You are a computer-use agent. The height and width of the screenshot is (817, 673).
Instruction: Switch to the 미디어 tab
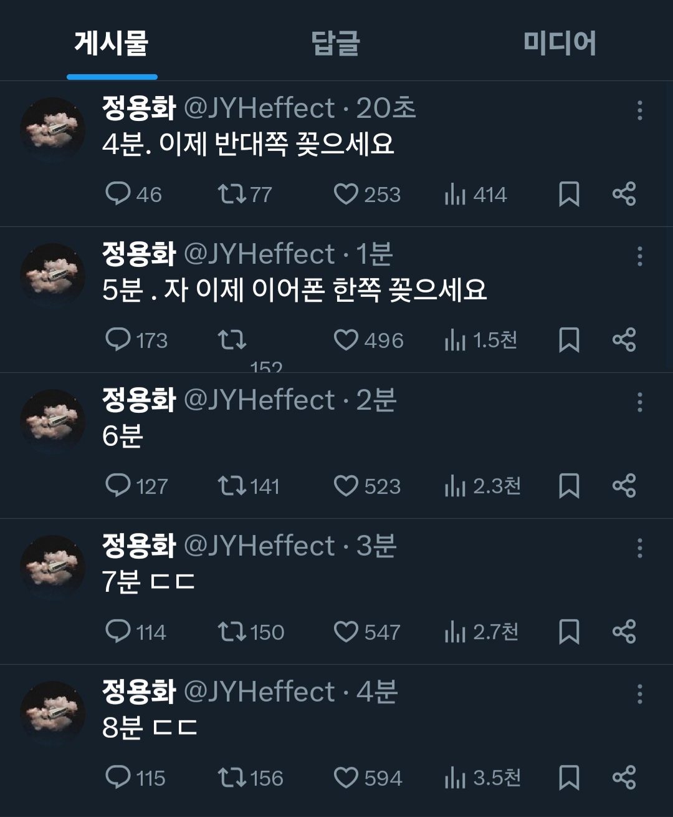pyautogui.click(x=559, y=43)
